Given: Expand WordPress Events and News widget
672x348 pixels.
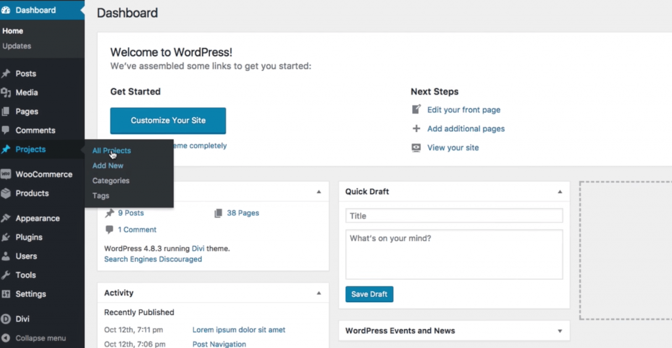Looking at the screenshot, I should pyautogui.click(x=560, y=331).
